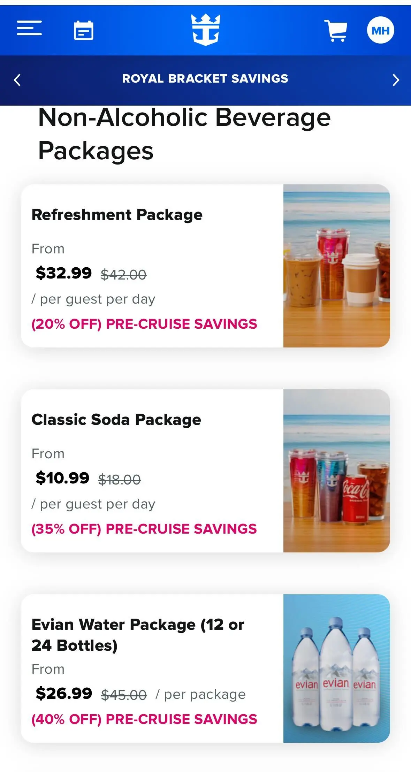Open the Classic Soda Package title
The image size is (411, 772).
coord(116,420)
